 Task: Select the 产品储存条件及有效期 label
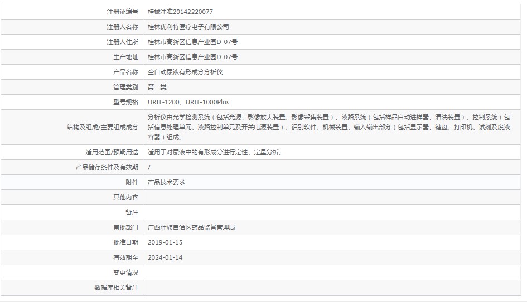[107, 167]
